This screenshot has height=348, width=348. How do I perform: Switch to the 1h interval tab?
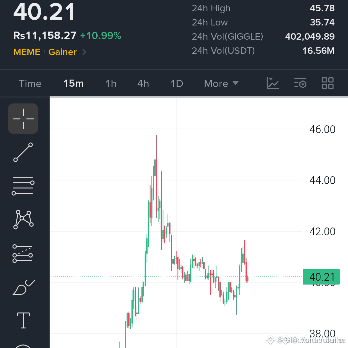(x=111, y=84)
